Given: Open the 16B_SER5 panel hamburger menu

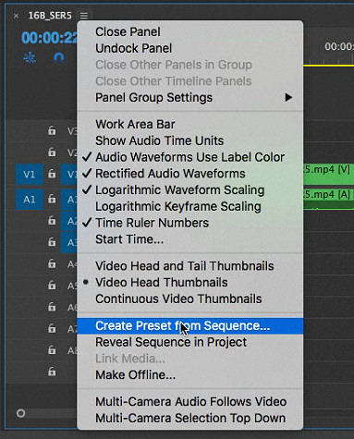Looking at the screenshot, I should 84,16.
